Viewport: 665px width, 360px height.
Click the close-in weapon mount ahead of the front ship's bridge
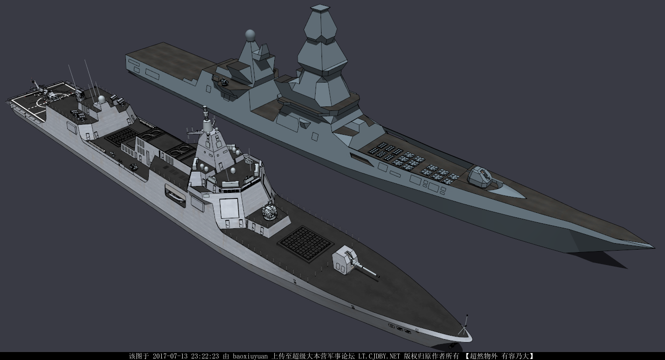click(269, 211)
